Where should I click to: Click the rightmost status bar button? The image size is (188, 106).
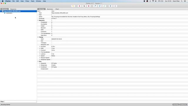point(183,105)
